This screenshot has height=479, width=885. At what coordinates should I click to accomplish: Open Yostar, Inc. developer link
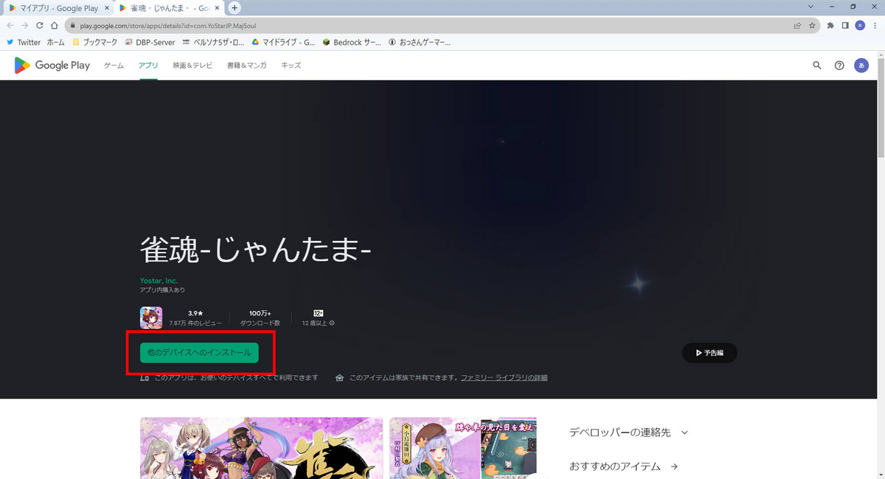click(x=159, y=281)
